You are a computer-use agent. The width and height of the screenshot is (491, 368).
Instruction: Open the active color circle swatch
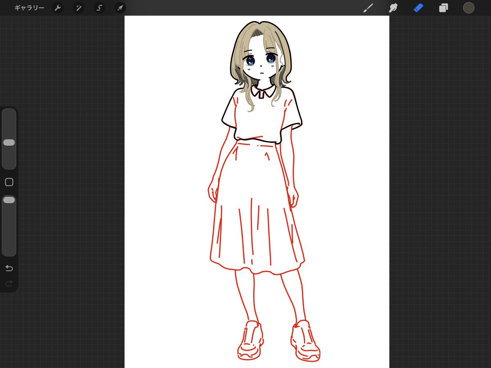pyautogui.click(x=468, y=8)
